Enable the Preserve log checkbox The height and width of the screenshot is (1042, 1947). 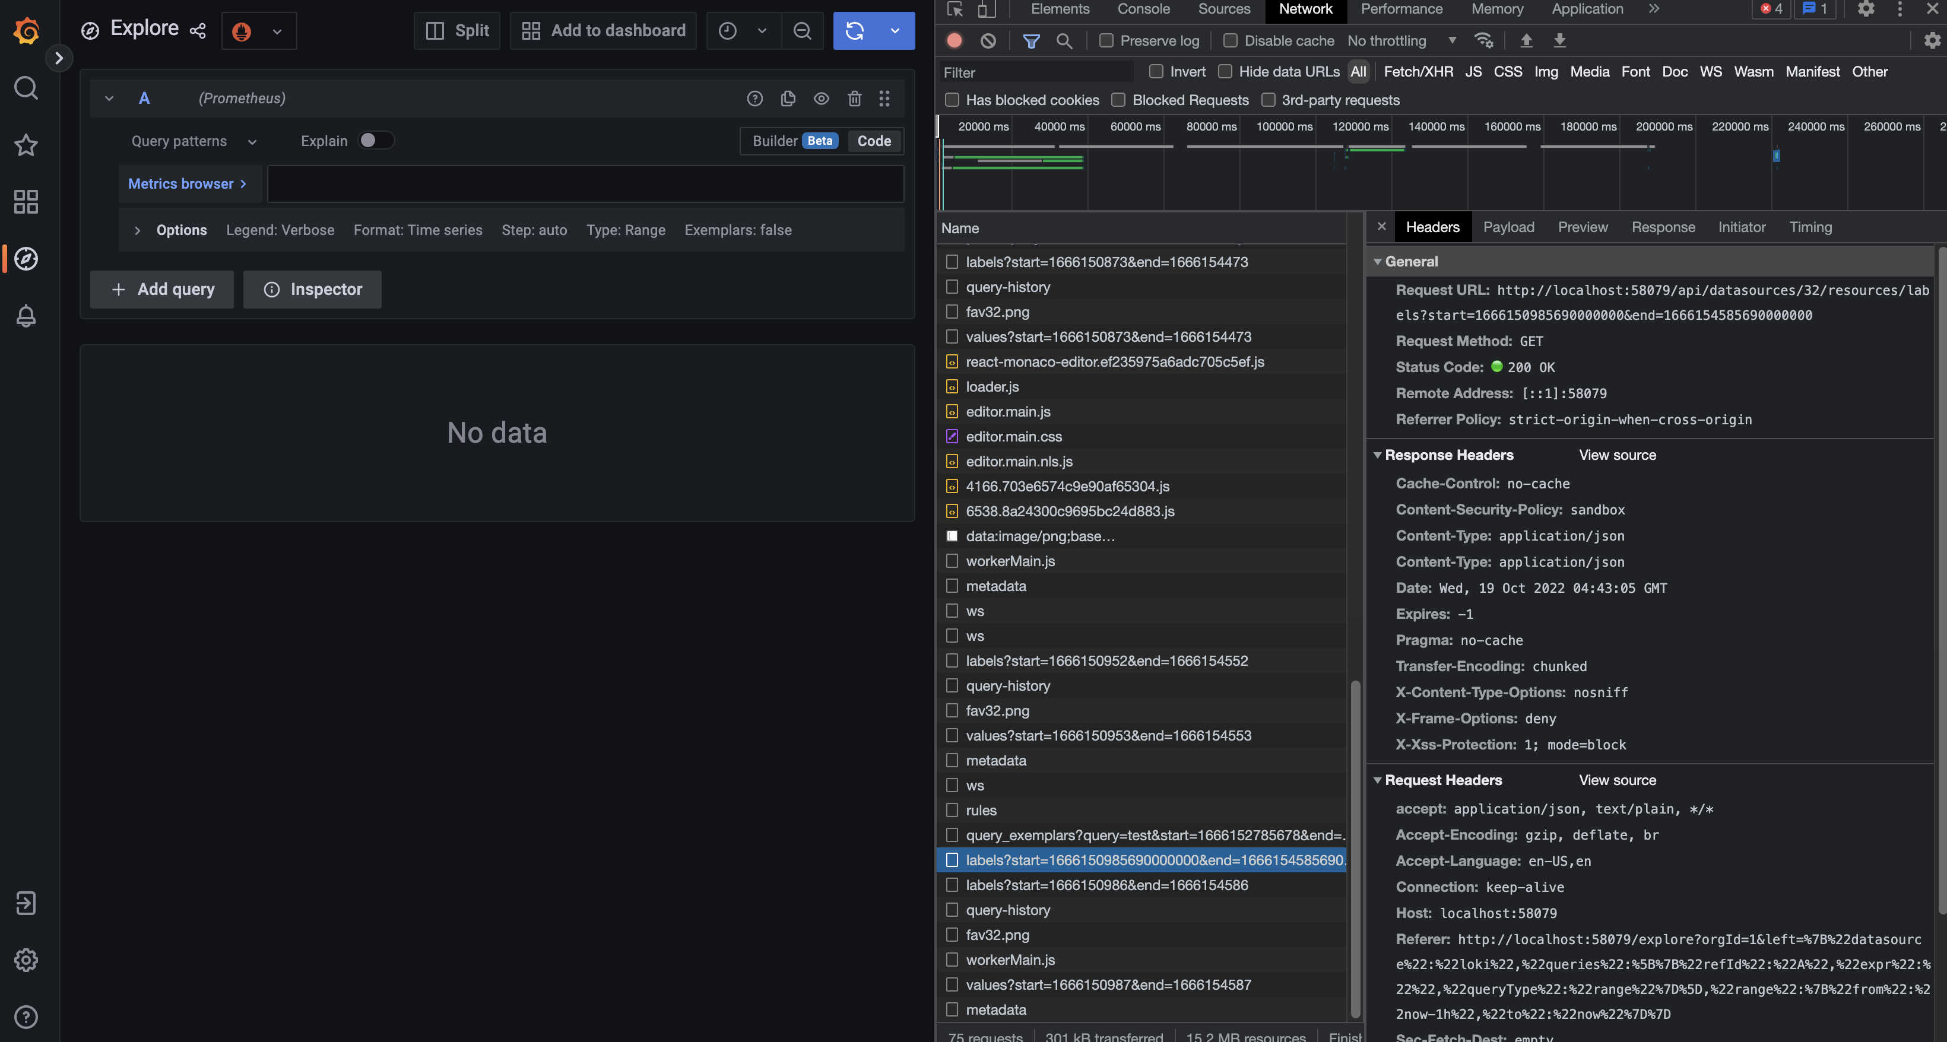pos(1106,41)
